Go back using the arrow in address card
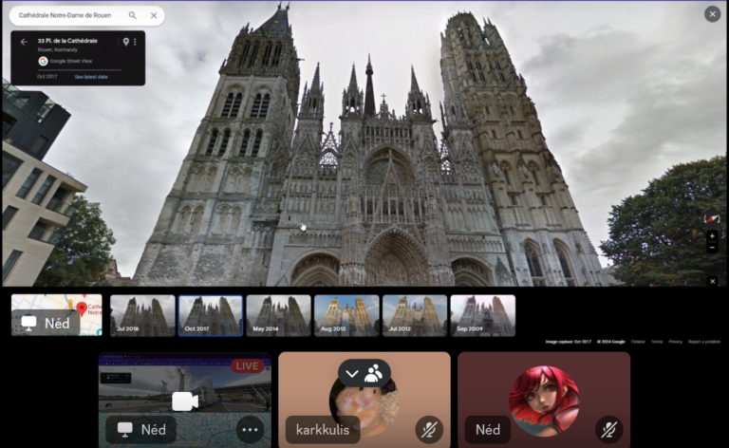Image resolution: width=729 pixels, height=448 pixels. tap(24, 42)
